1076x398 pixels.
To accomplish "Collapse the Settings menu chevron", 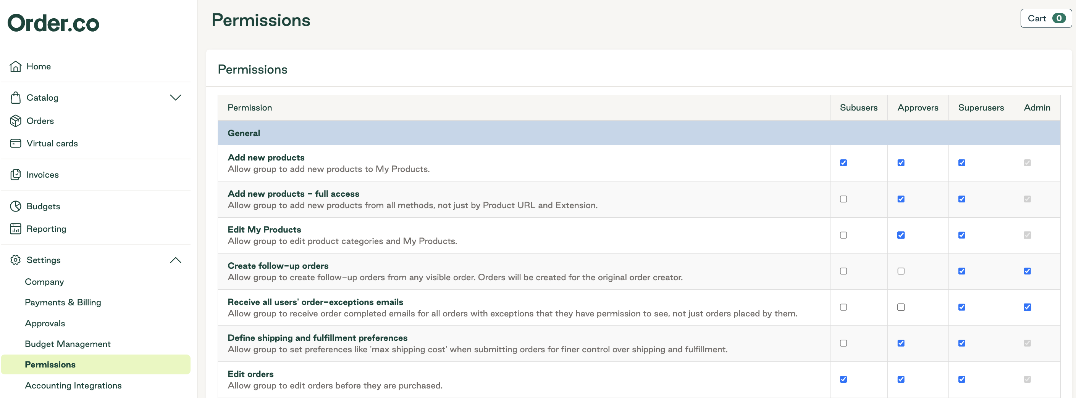I will pos(175,260).
